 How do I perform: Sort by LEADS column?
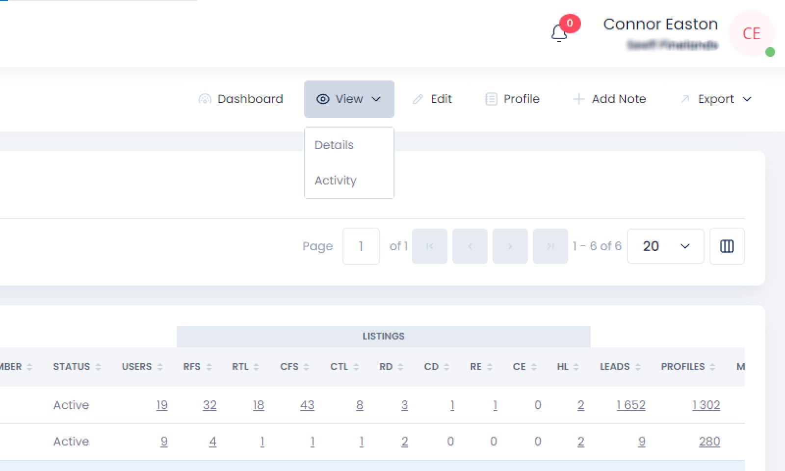(620, 367)
